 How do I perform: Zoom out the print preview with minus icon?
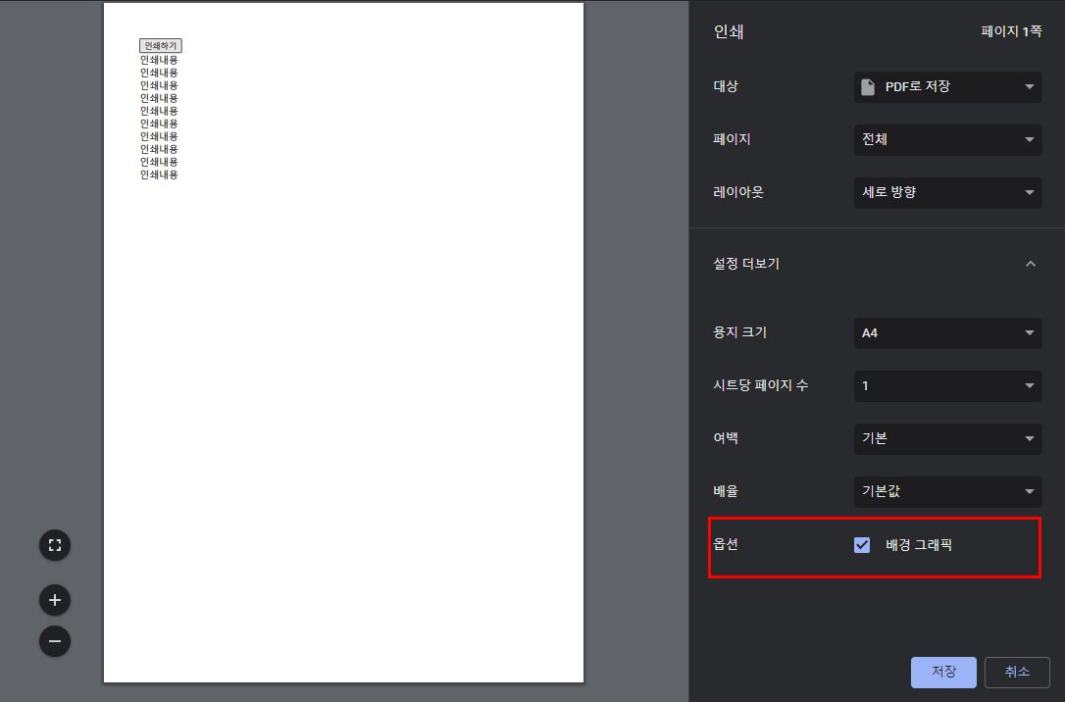[x=55, y=641]
